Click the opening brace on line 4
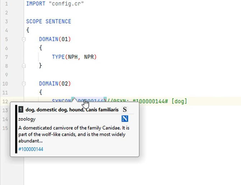Screen dimensions: 241x185 coord(28,30)
